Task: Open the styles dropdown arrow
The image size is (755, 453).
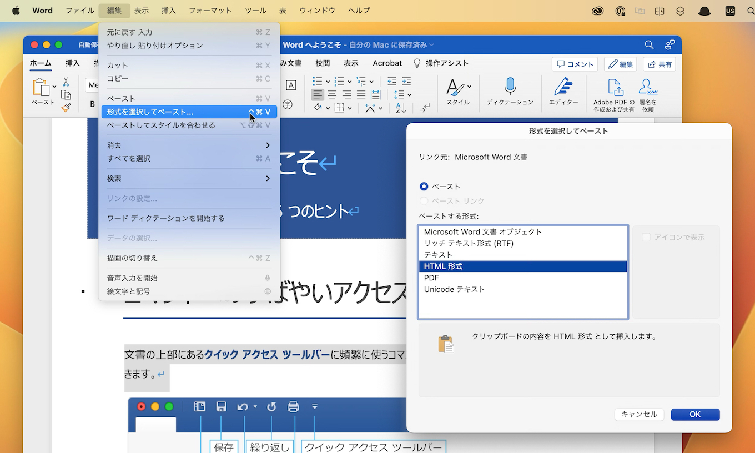Action: coord(469,87)
